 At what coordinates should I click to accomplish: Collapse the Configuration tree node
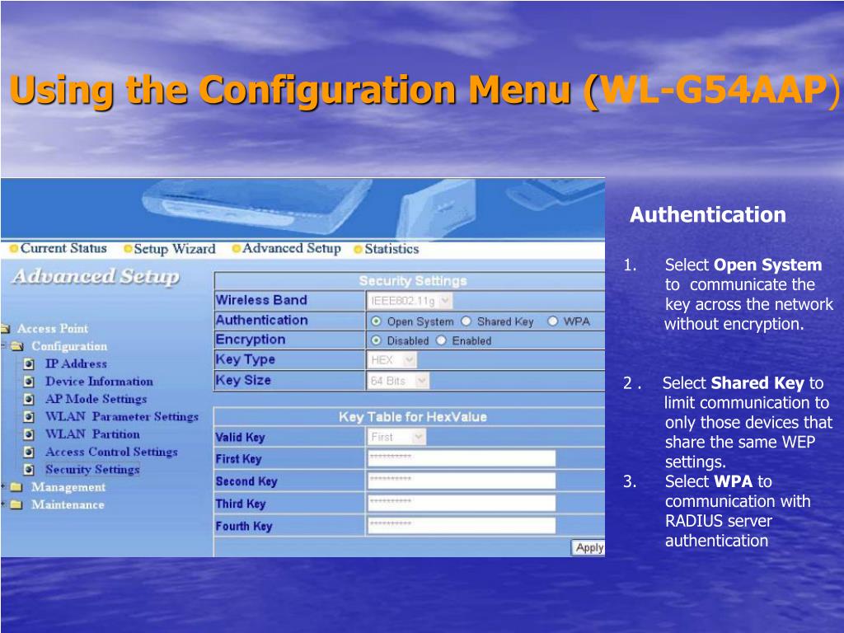tap(3, 345)
